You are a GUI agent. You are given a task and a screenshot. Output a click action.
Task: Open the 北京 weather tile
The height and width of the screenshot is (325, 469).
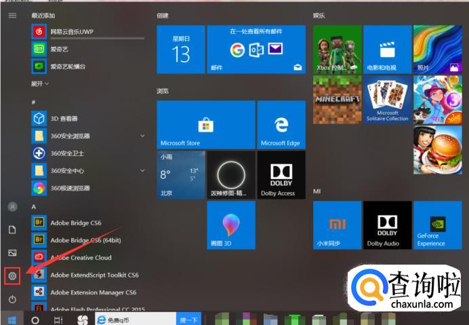pos(181,175)
